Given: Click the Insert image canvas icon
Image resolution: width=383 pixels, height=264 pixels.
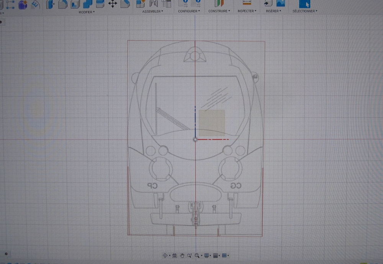Looking at the screenshot, I should tap(281, 3).
